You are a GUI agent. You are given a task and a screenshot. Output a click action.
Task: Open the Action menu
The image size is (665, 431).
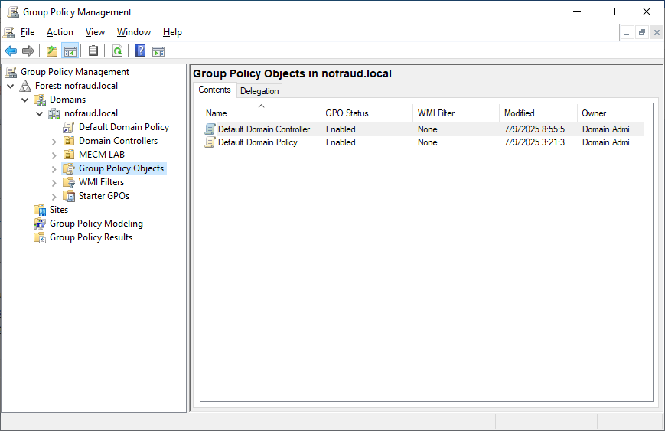[60, 32]
